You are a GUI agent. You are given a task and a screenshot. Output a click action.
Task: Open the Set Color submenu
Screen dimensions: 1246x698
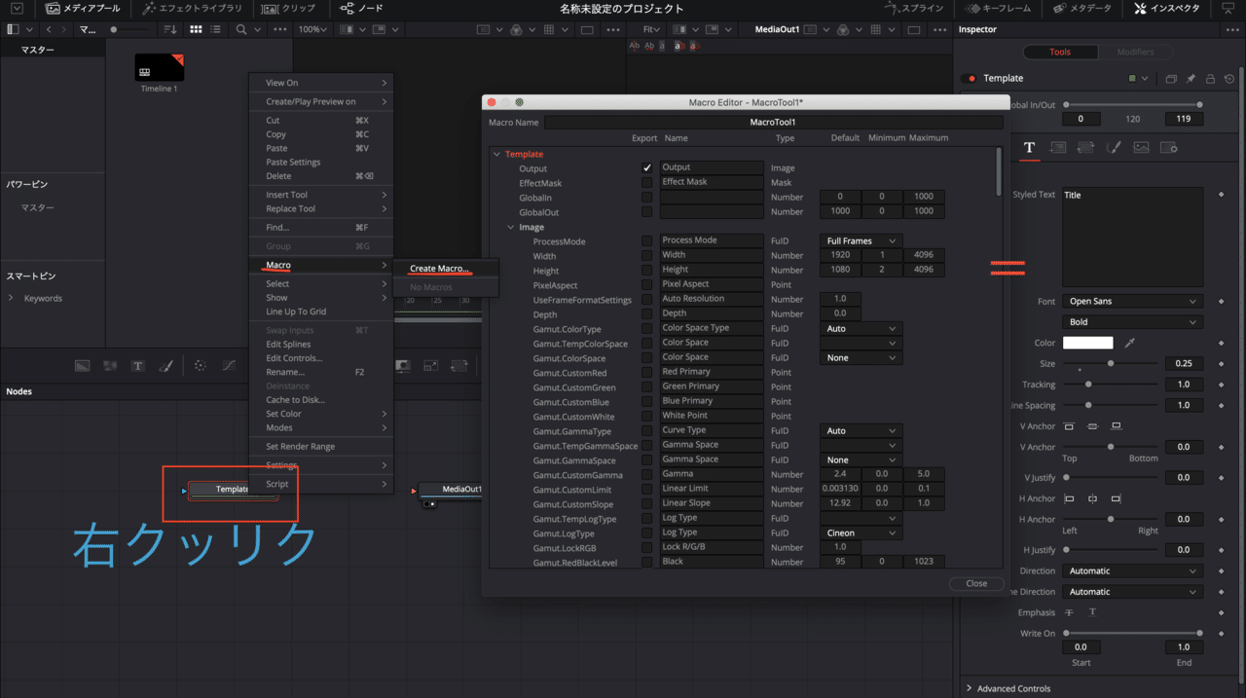(321, 414)
